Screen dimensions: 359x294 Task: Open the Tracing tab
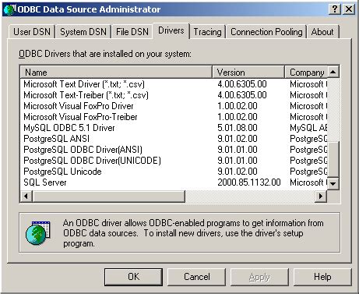(208, 32)
